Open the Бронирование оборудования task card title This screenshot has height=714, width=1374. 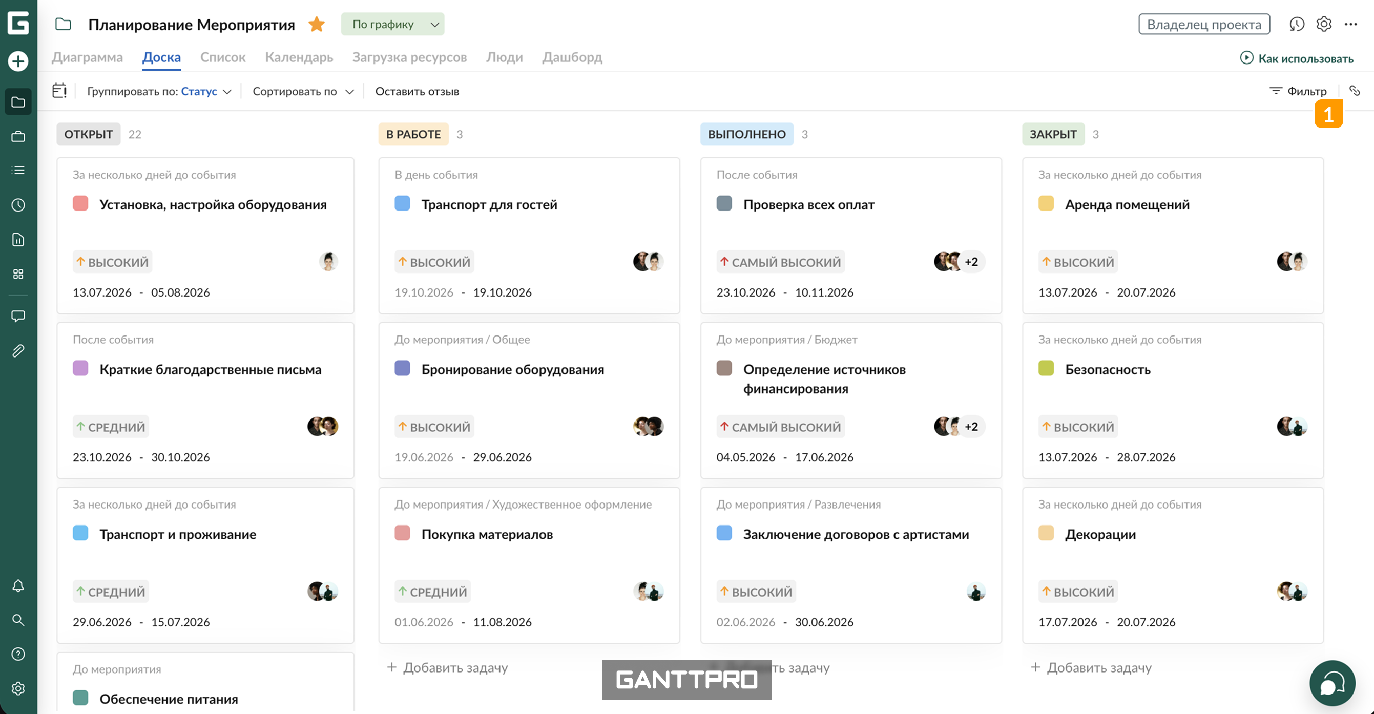(x=513, y=369)
